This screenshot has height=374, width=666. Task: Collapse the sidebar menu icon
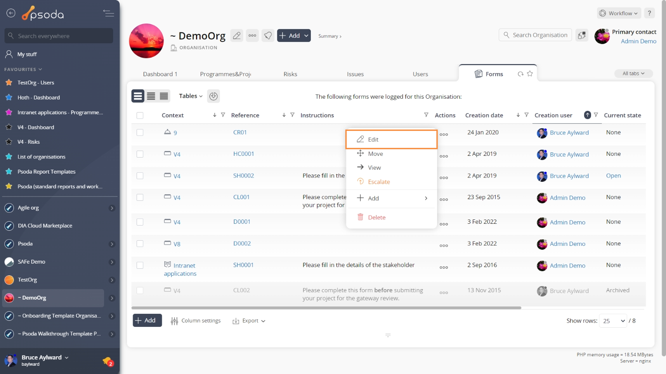(x=109, y=13)
